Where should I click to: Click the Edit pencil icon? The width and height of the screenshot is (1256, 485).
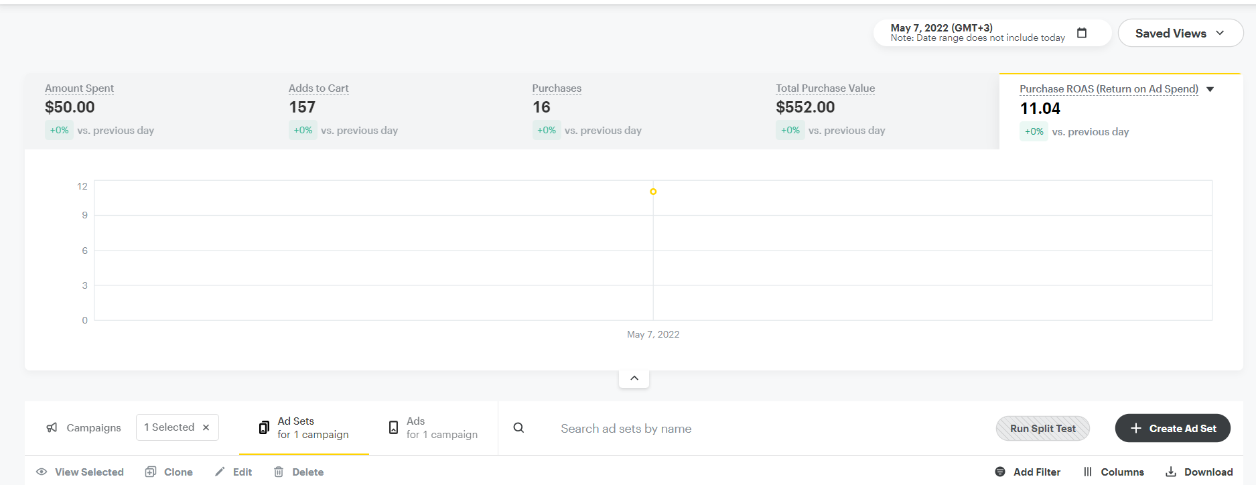click(x=220, y=472)
